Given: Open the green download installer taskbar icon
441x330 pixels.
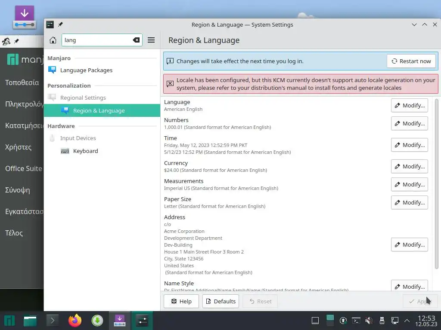Looking at the screenshot, I should 97,321.
